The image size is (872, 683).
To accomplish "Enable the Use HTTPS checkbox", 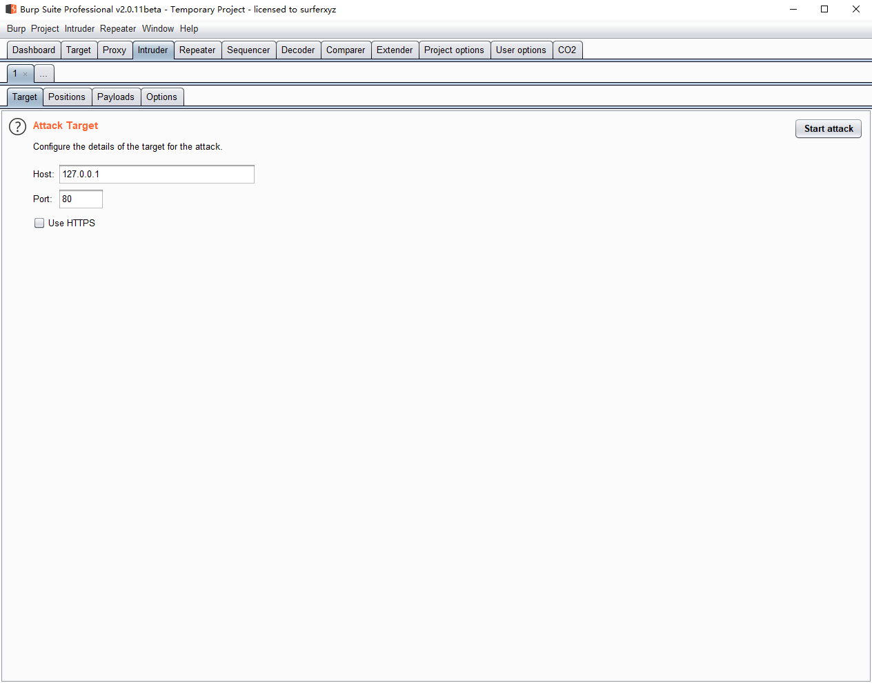I will point(39,223).
